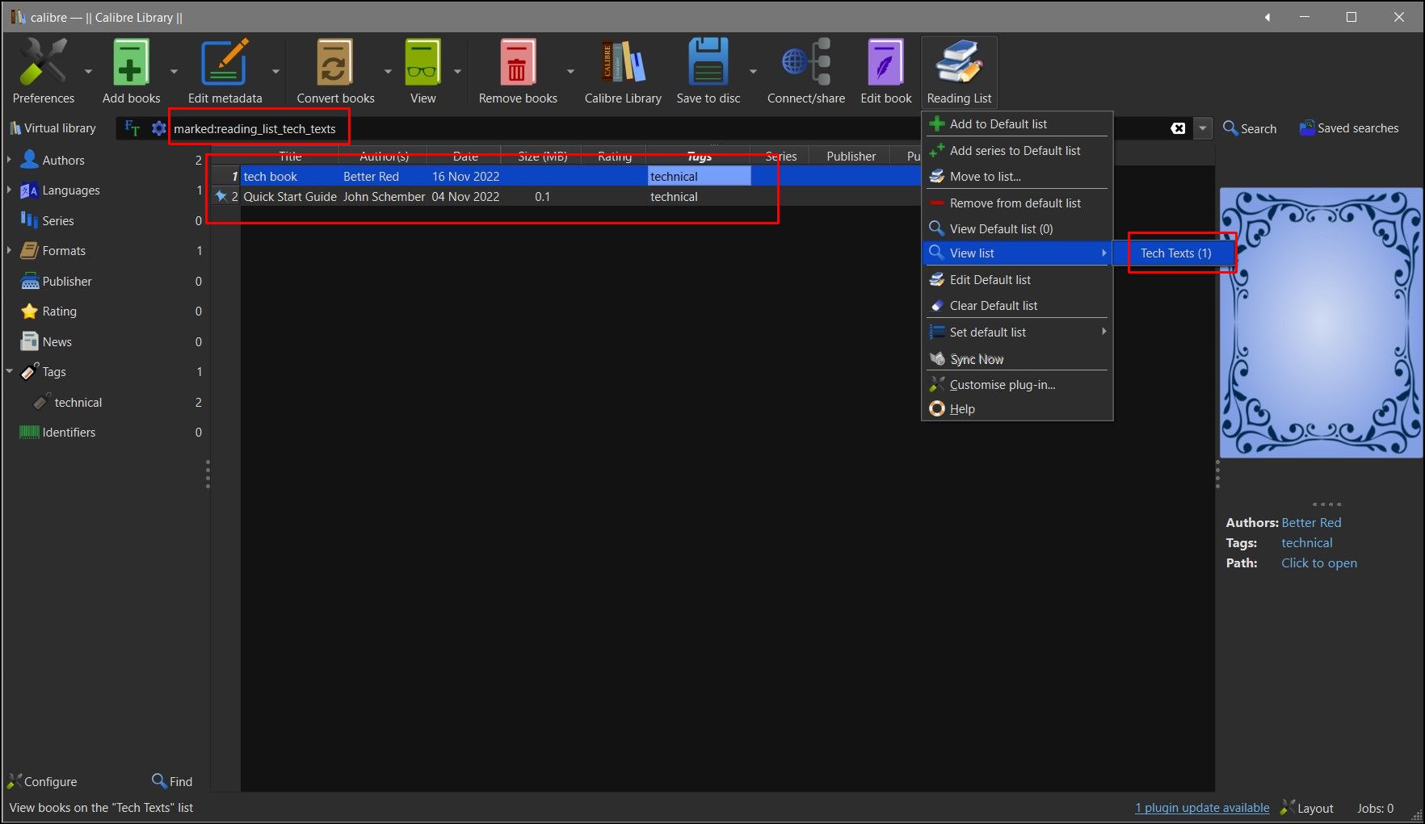Open Help from Reading List menu
Screen dimensions: 1425x824
(x=1017, y=409)
